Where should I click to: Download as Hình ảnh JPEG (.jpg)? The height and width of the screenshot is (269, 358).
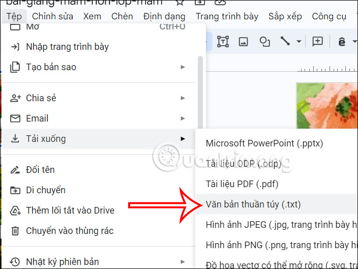[277, 225]
